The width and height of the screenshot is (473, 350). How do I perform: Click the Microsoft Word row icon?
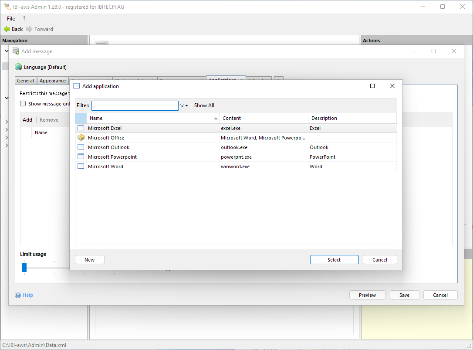(x=81, y=167)
